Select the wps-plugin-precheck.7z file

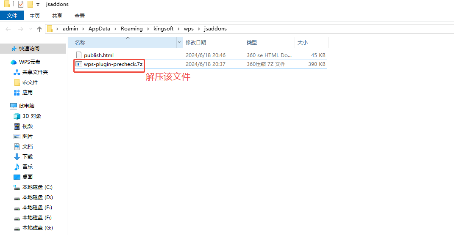[113, 64]
